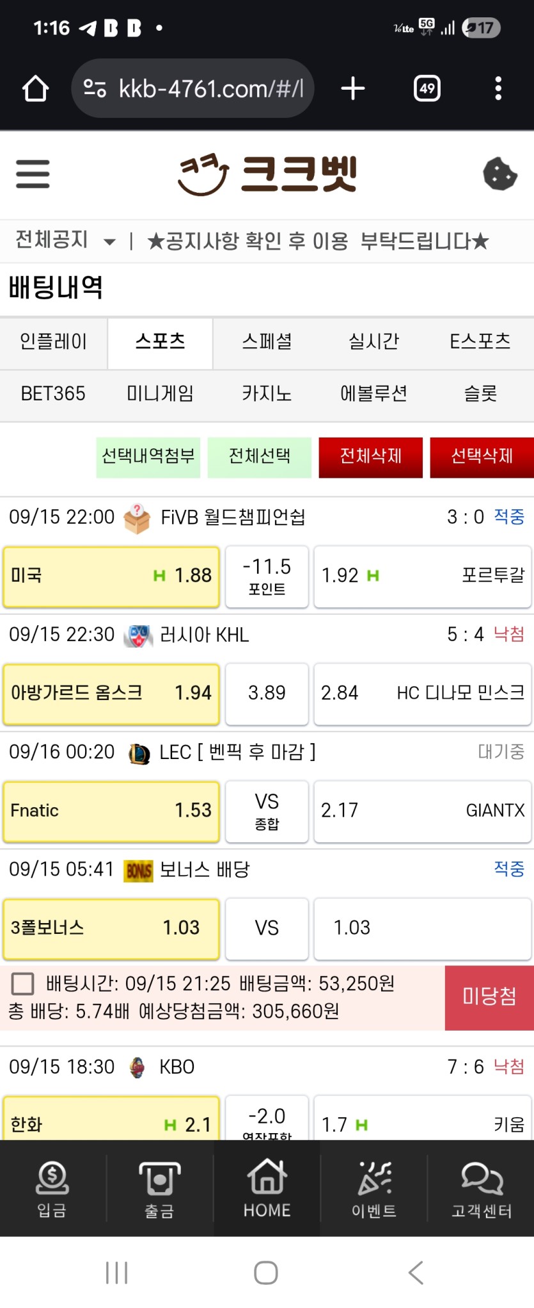Screen dimensions: 534x1308
Task: Open the withdrawal (출금) icon
Action: coord(159,1189)
